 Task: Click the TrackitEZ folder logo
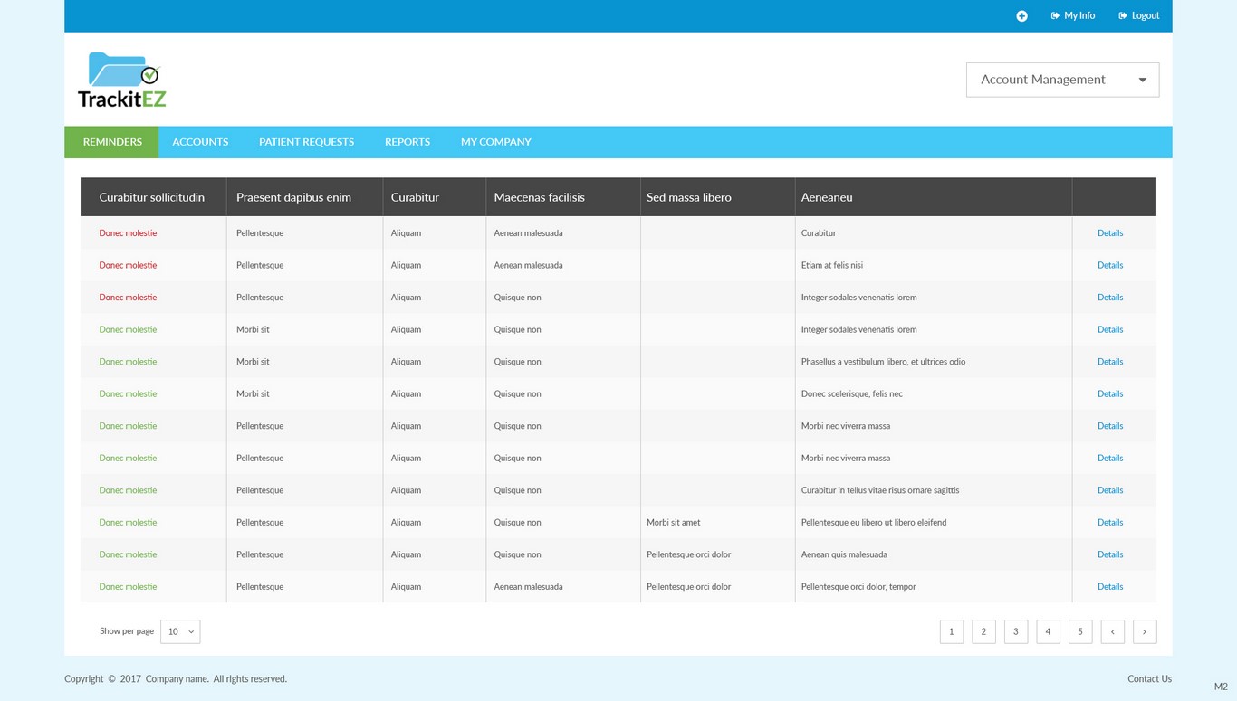click(x=122, y=80)
